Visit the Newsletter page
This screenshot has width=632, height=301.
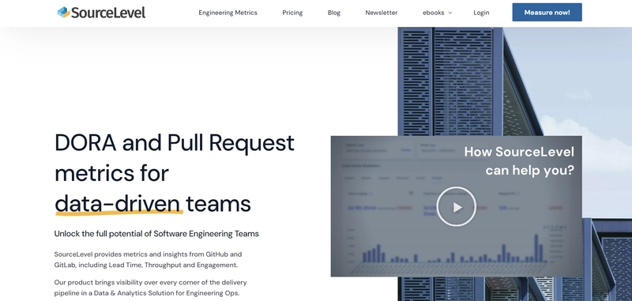pyautogui.click(x=382, y=13)
